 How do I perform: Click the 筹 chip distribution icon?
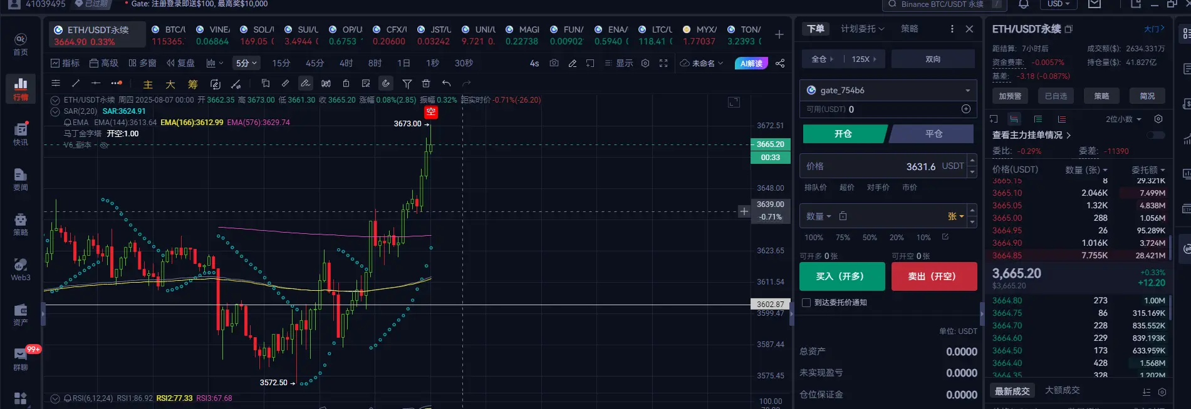193,84
